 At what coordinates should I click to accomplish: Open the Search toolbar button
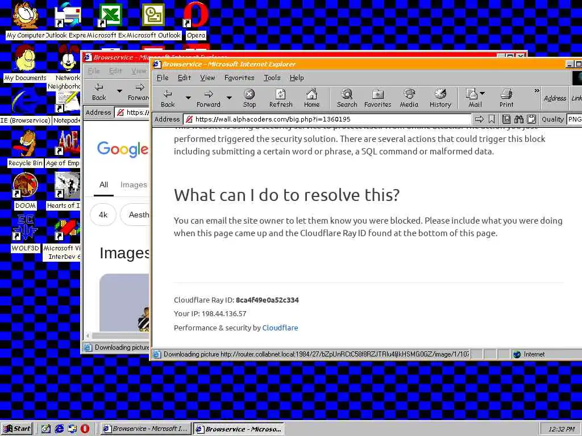coord(347,98)
